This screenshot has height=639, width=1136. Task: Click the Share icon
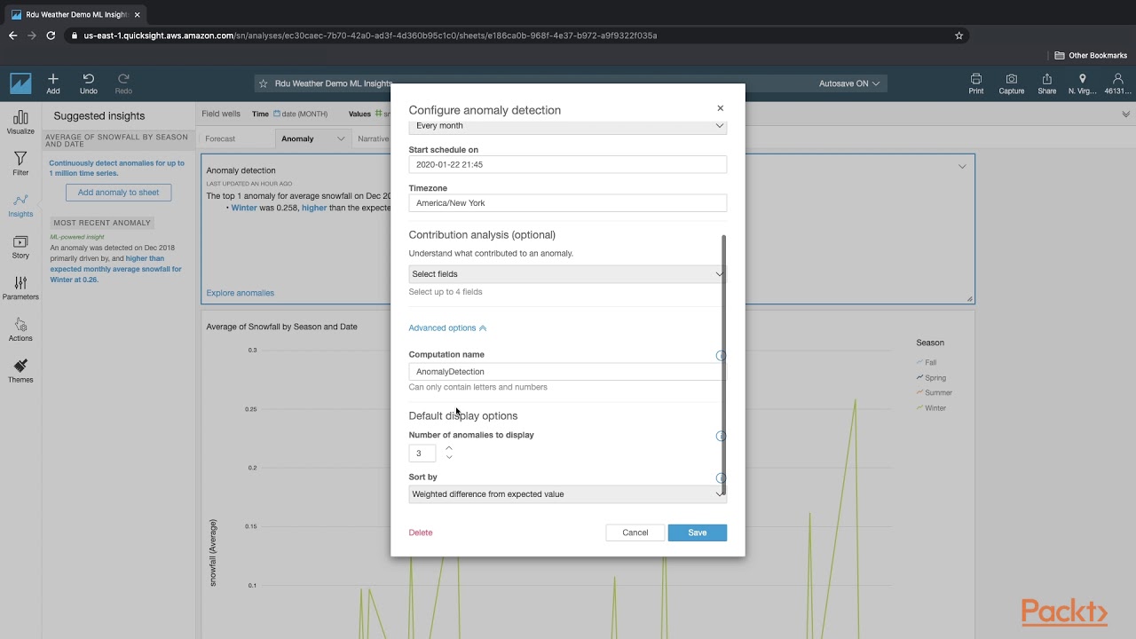pos(1047,79)
